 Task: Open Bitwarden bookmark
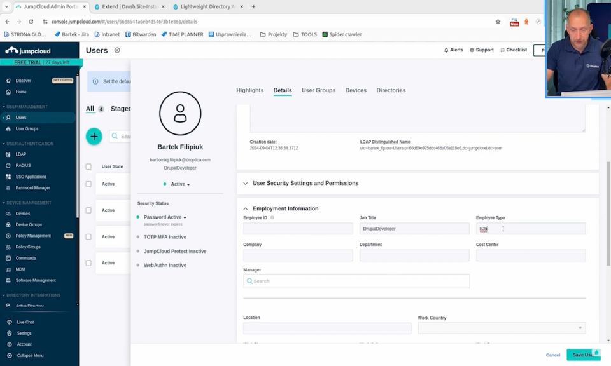(x=141, y=34)
